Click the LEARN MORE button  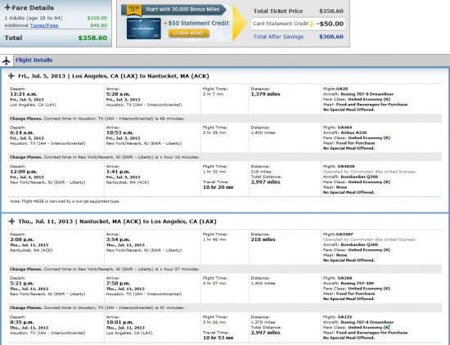(188, 34)
